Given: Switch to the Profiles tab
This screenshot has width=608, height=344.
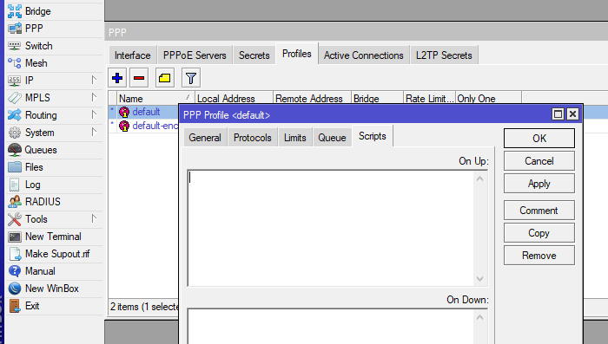Looking at the screenshot, I should click(297, 54).
